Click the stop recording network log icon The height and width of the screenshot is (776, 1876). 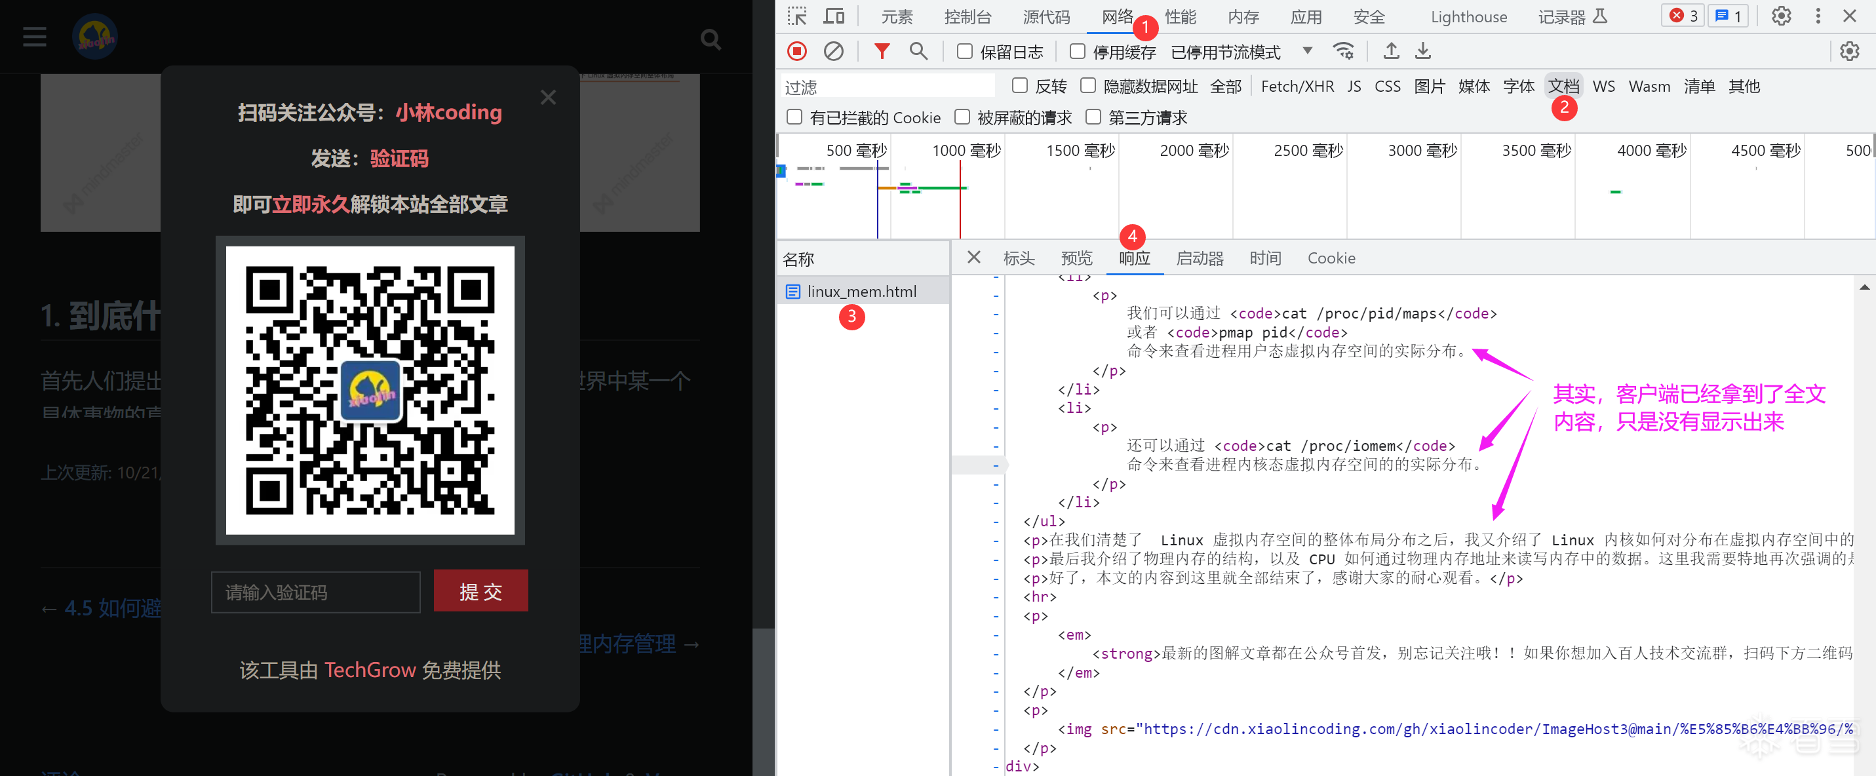pos(796,51)
